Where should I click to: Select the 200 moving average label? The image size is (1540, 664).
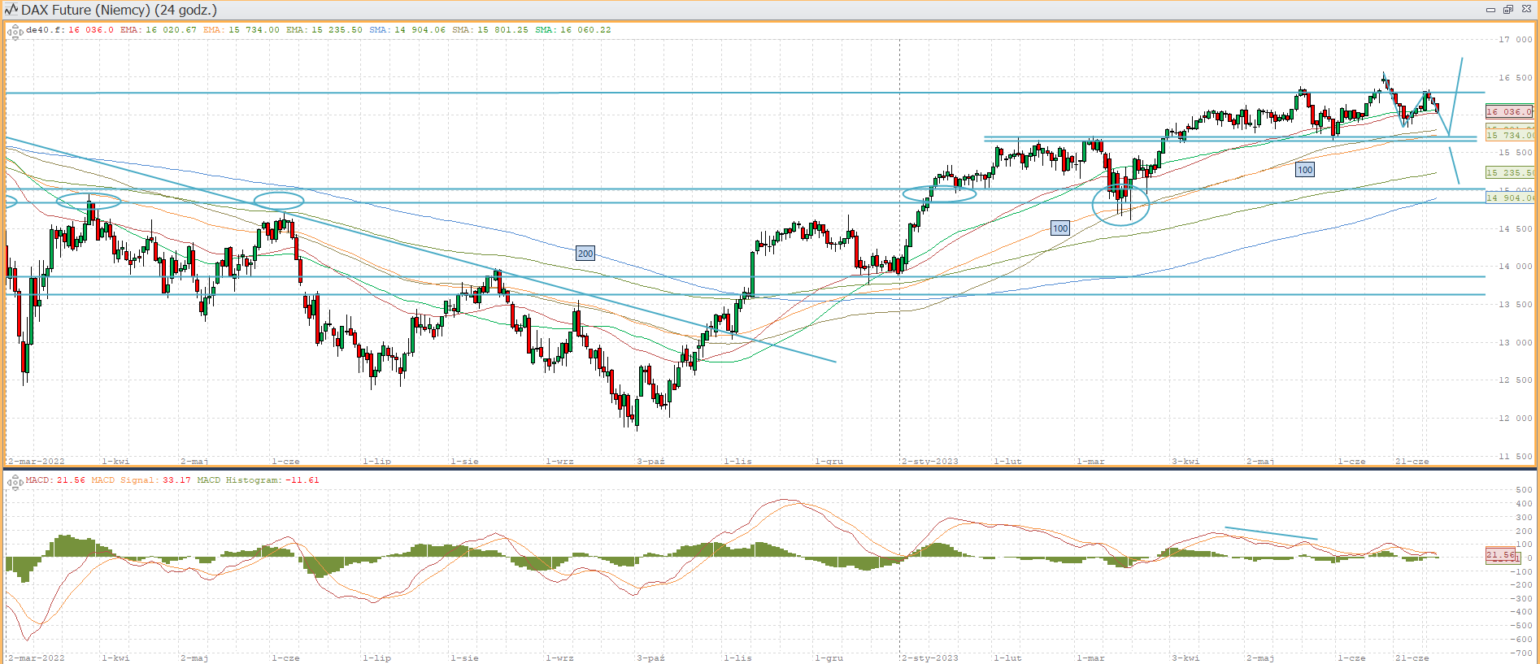pyautogui.click(x=585, y=254)
